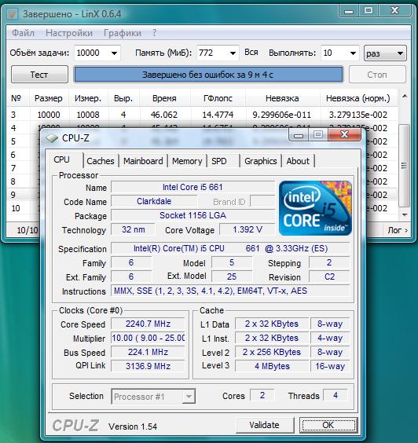Open the Настройки menu in LinX
The height and width of the screenshot is (443, 418).
69,33
